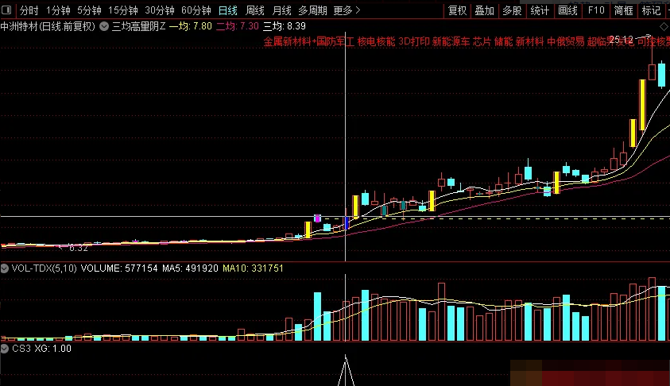Click the panel layout icon at top-left

point(6,10)
